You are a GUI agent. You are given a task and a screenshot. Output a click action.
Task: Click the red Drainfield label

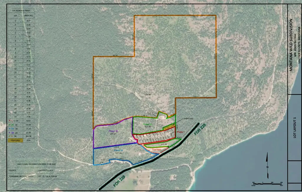pyautogui.click(x=157, y=150)
